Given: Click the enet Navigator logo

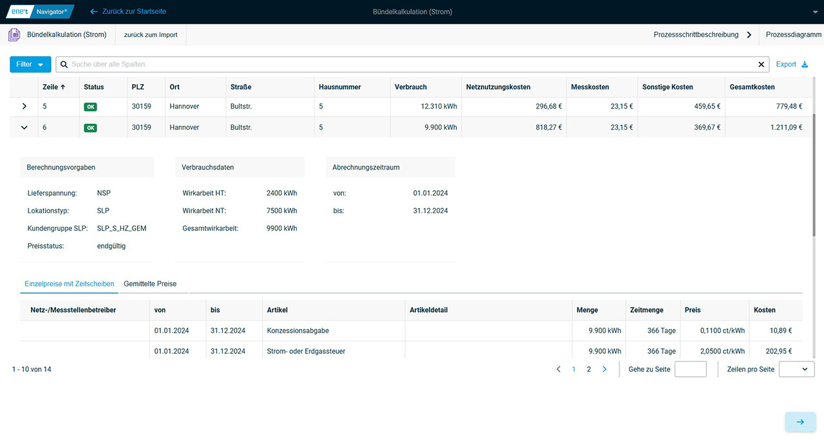Looking at the screenshot, I should [x=40, y=12].
